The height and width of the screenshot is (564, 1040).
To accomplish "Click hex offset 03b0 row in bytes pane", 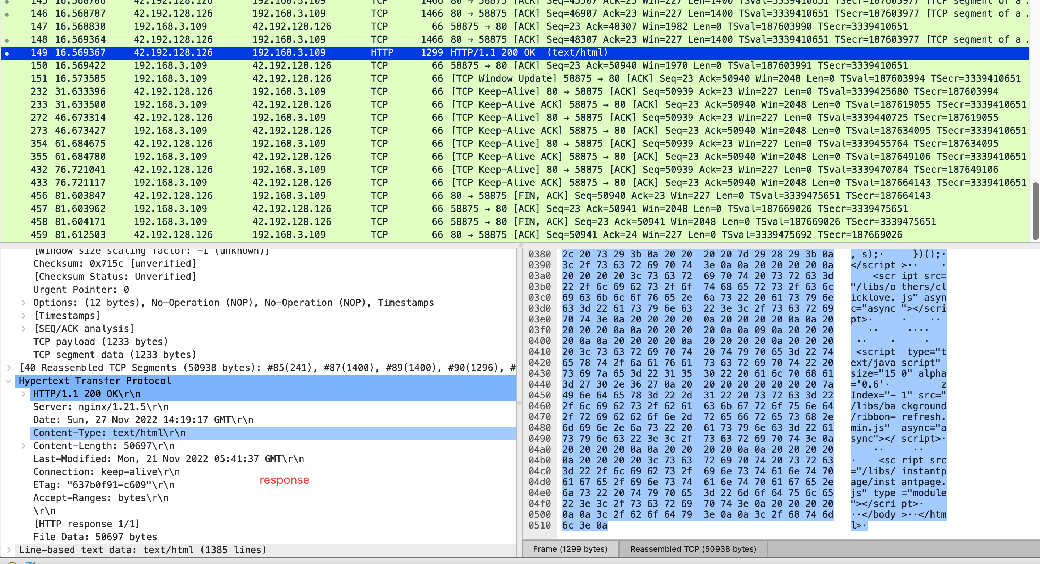I will pos(540,287).
